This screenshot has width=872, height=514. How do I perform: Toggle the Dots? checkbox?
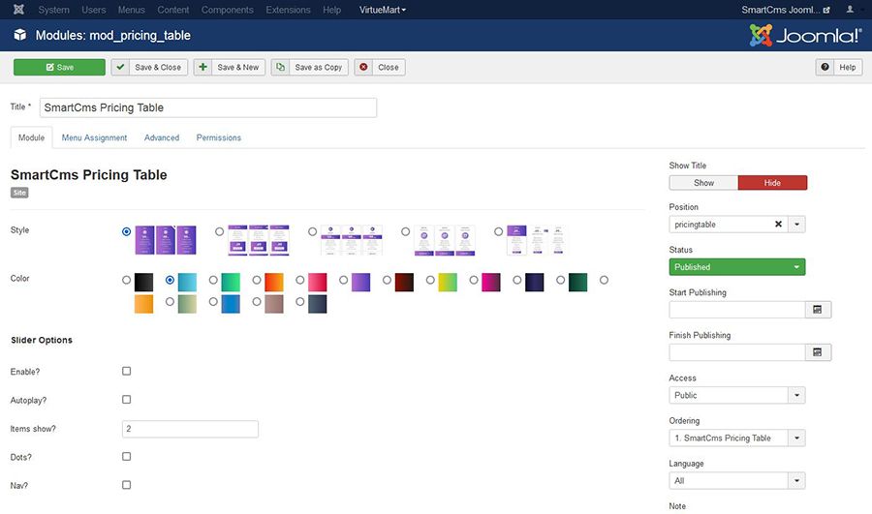click(x=127, y=456)
